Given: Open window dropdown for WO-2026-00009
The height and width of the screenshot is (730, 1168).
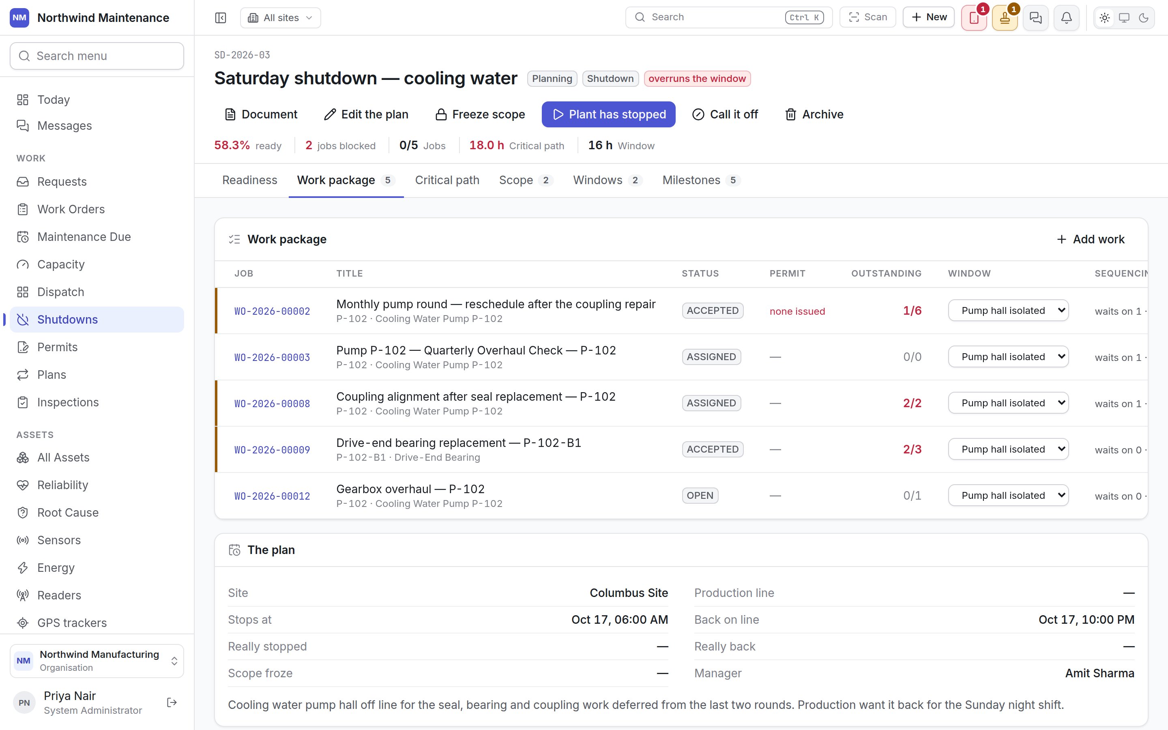Looking at the screenshot, I should pyautogui.click(x=1008, y=449).
